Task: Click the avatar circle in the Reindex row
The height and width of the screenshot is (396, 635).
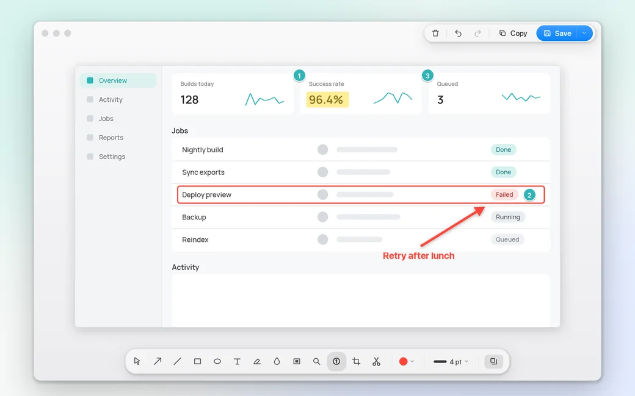Action: pos(323,239)
